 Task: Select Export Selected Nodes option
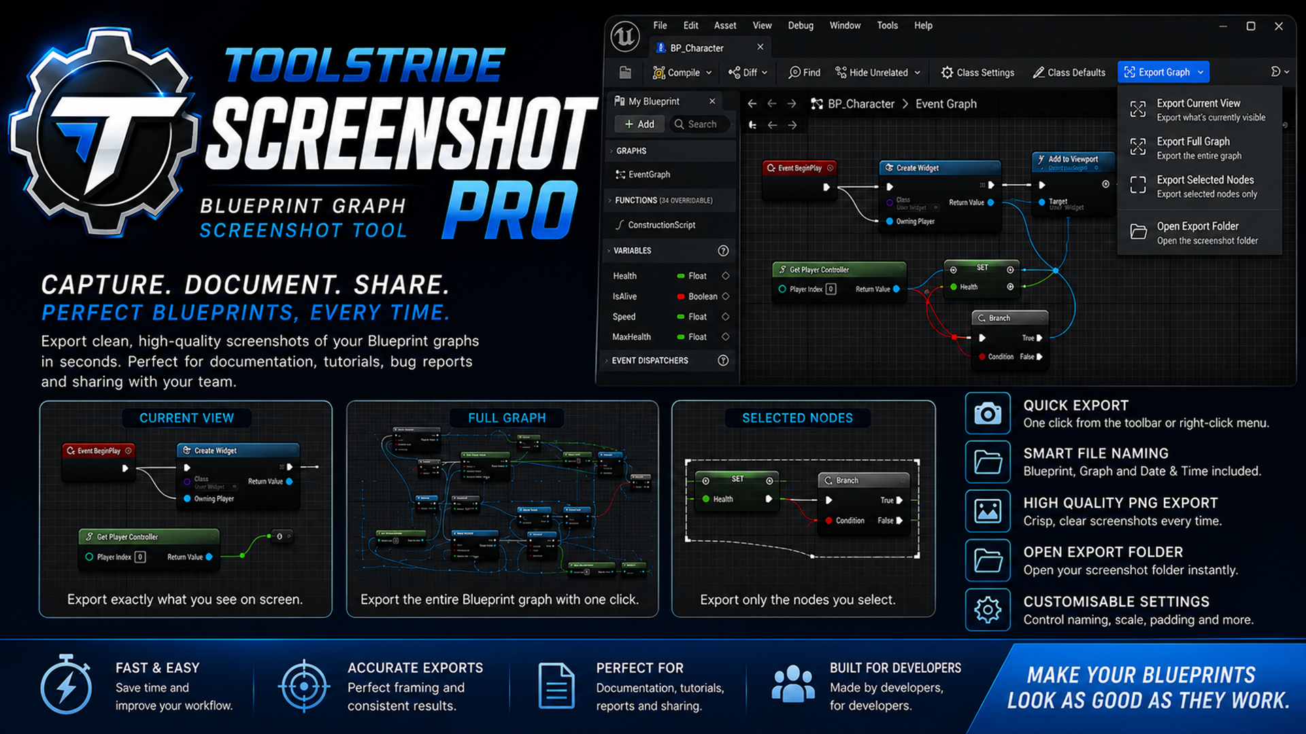point(1199,186)
